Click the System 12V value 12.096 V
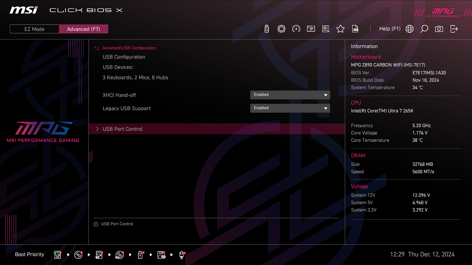Viewport: 472px width, 265px height. tap(421, 195)
